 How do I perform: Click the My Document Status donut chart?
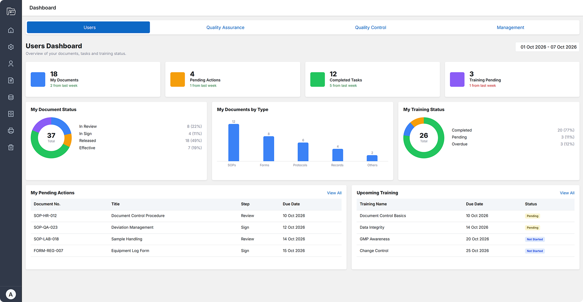point(51,138)
